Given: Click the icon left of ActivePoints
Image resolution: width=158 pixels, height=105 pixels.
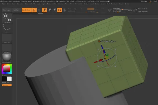Looking at the screenshot, I should 135,10.
